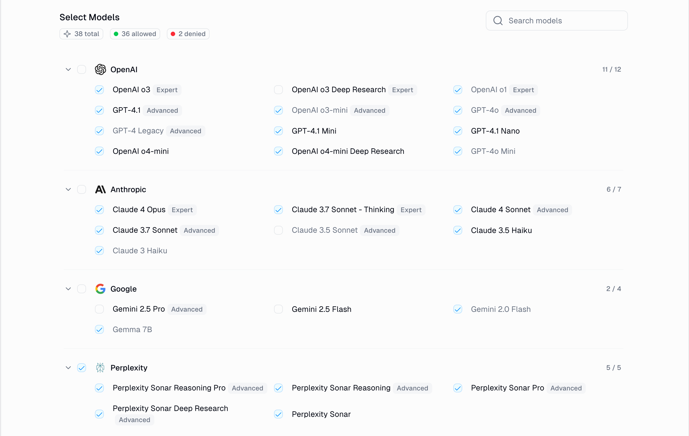This screenshot has height=436, width=689.
Task: Uncheck OpenAI o3-mini model
Action: tap(278, 111)
